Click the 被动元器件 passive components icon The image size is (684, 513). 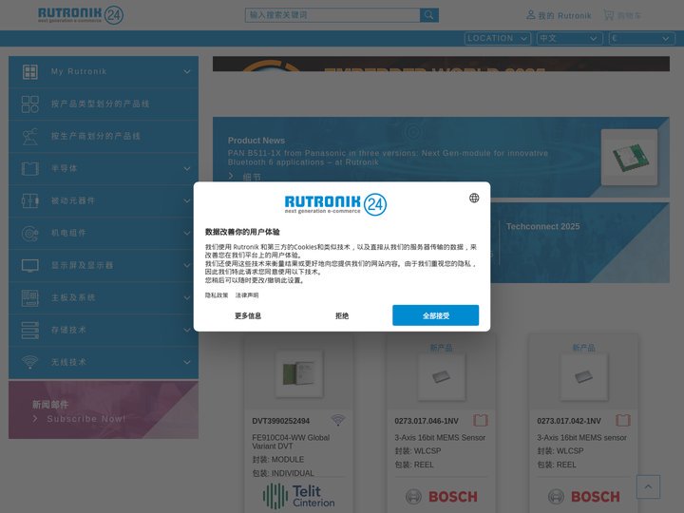pyautogui.click(x=30, y=200)
